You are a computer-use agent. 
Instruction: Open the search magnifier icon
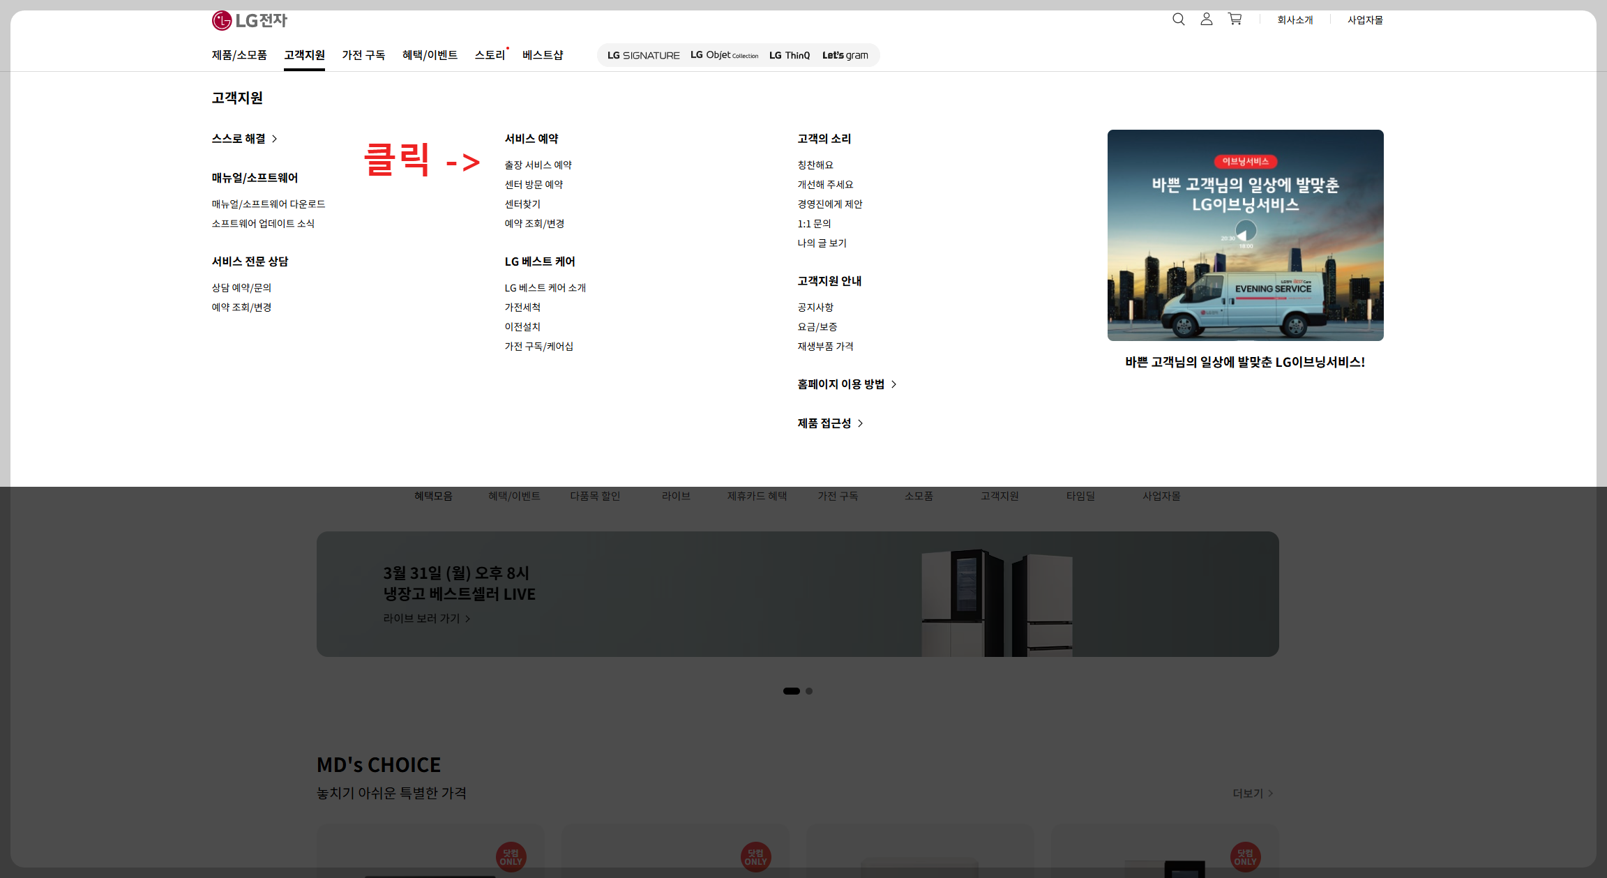coord(1179,20)
